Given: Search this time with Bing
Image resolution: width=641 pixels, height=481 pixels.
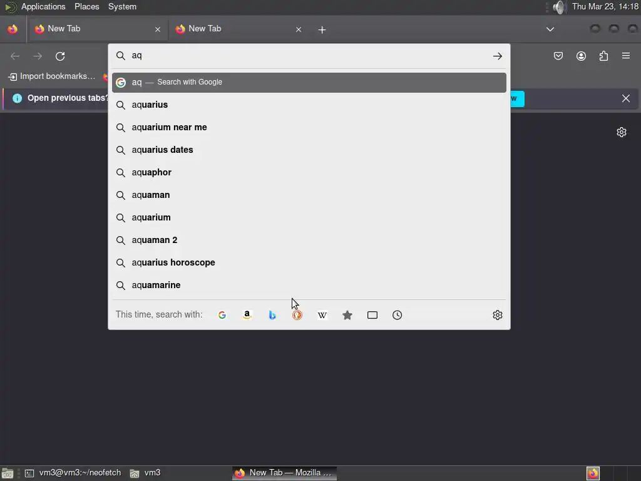Looking at the screenshot, I should tap(272, 315).
